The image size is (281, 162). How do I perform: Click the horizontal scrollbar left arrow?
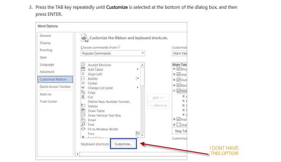(x=78, y=154)
